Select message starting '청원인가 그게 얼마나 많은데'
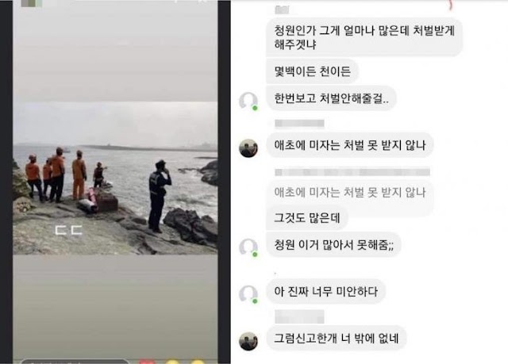This screenshot has height=364, width=508. (364, 37)
